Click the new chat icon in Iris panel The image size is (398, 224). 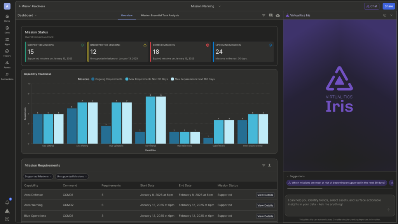point(384,16)
